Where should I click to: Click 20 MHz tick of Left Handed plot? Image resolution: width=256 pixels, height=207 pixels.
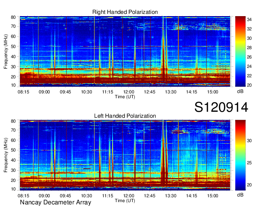(x=13, y=180)
